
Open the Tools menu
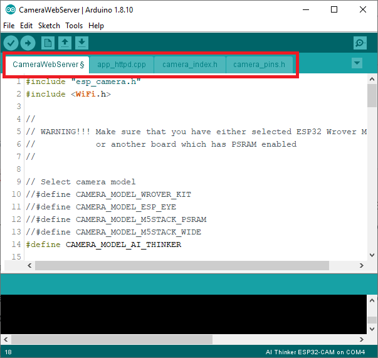74,26
